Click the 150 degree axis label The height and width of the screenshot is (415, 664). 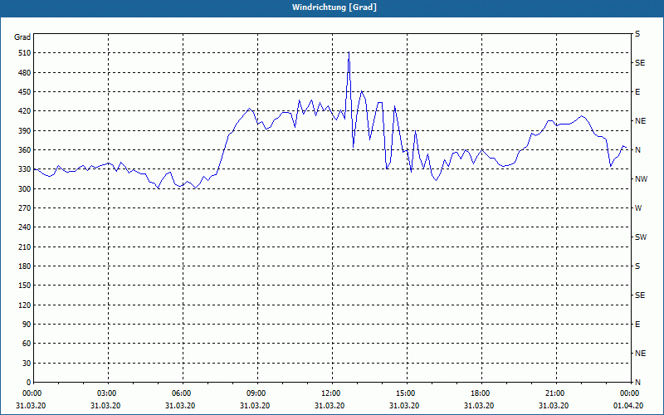24,286
